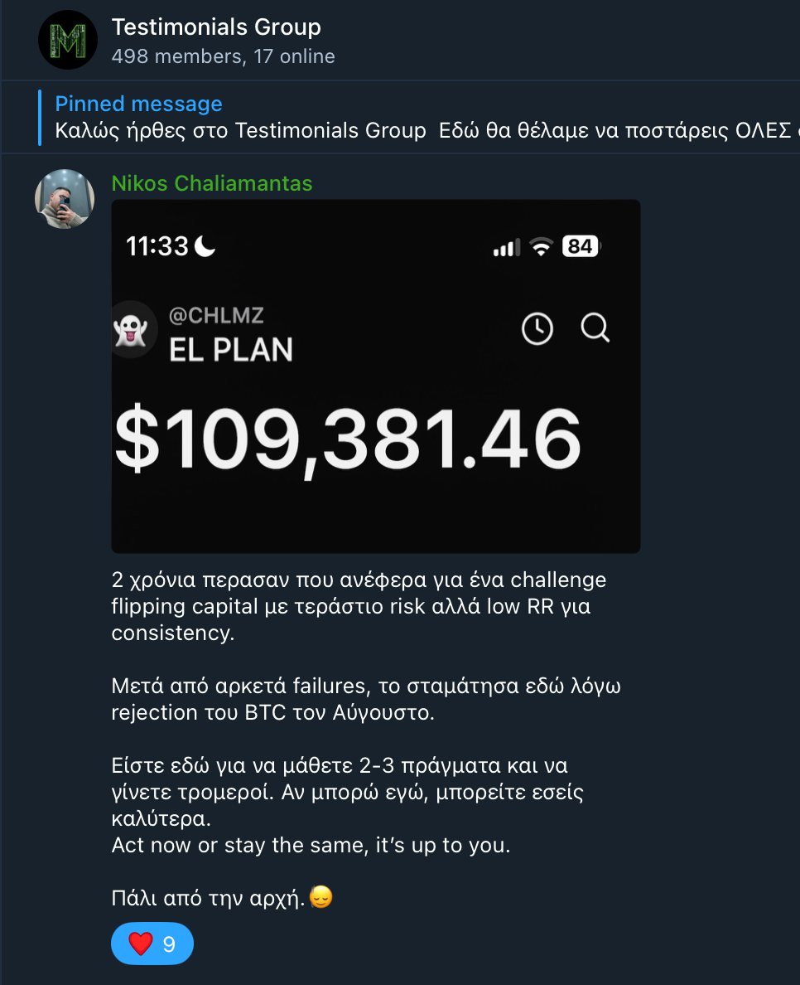Click the clock history icon in the image
800x985 pixels.
pyautogui.click(x=537, y=329)
